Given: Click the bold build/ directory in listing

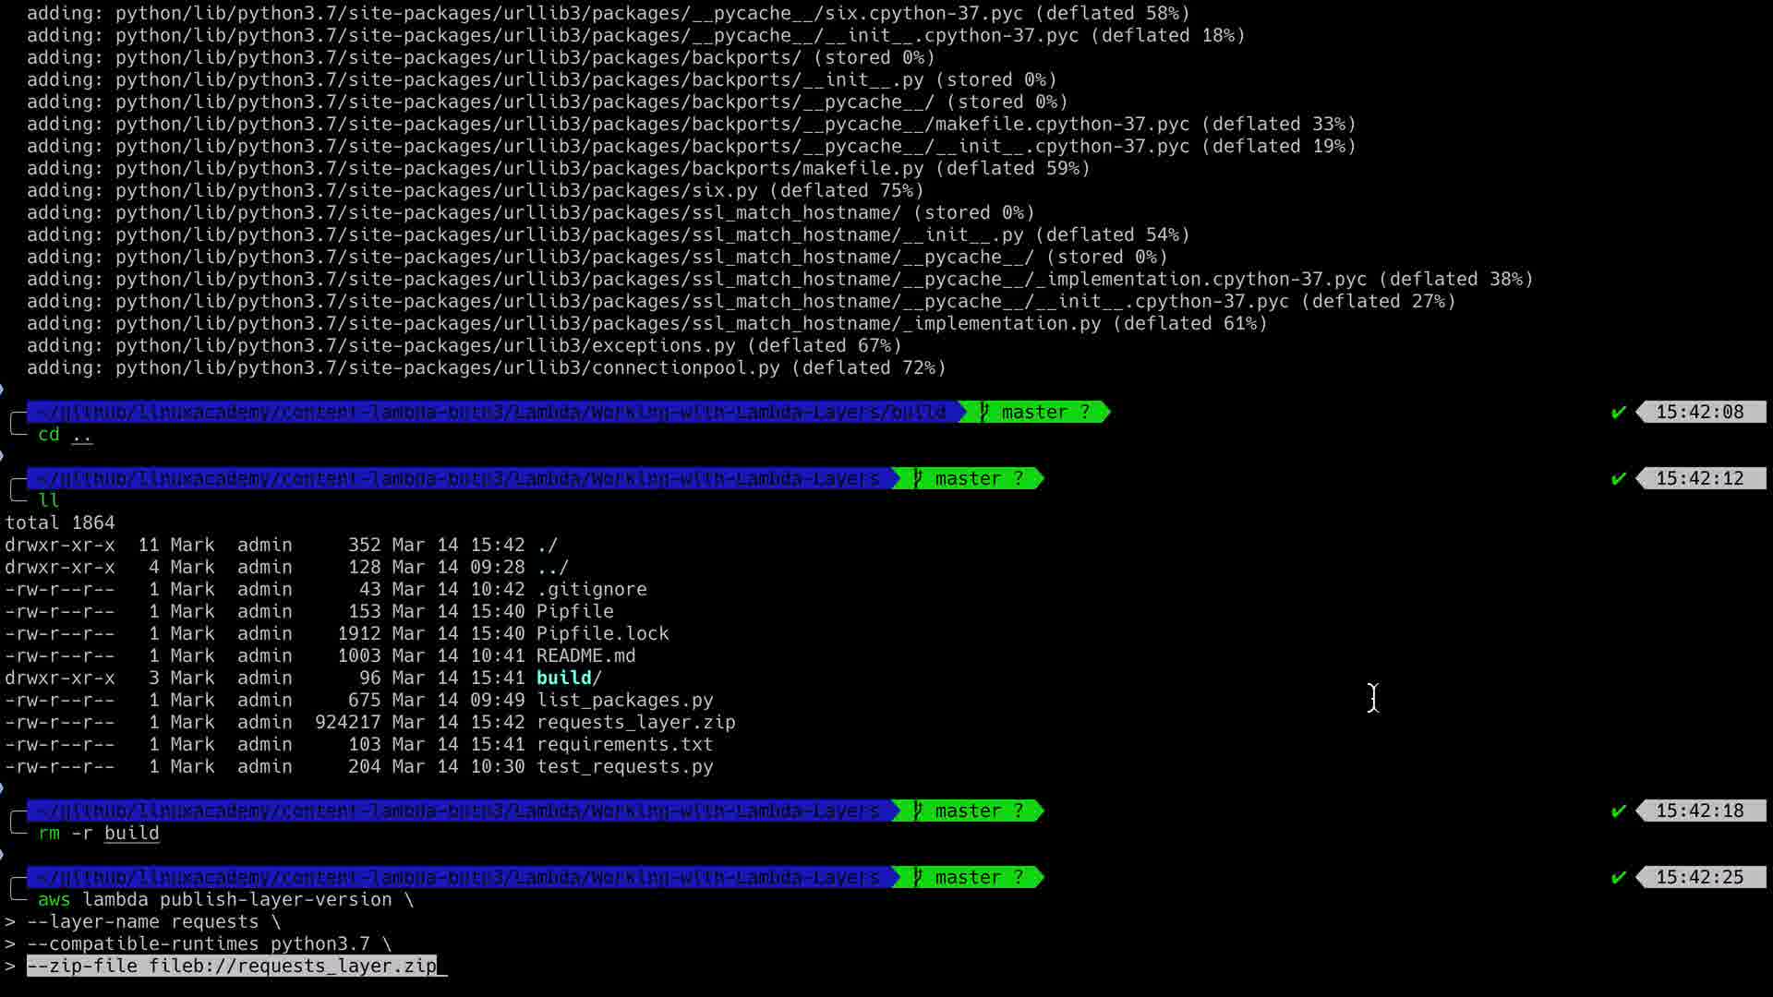Looking at the screenshot, I should pos(569,679).
